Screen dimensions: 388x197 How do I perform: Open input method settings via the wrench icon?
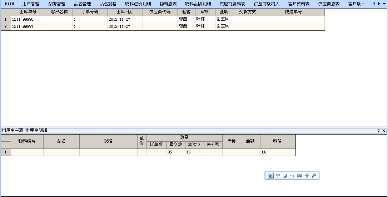[x=314, y=176]
